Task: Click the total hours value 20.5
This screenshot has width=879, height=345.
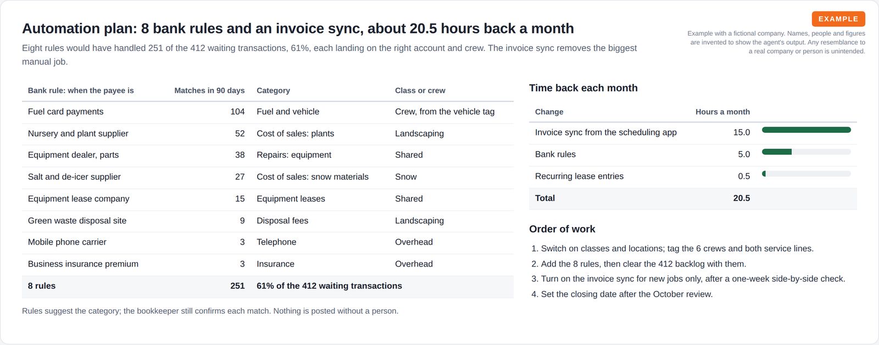Action: click(741, 198)
